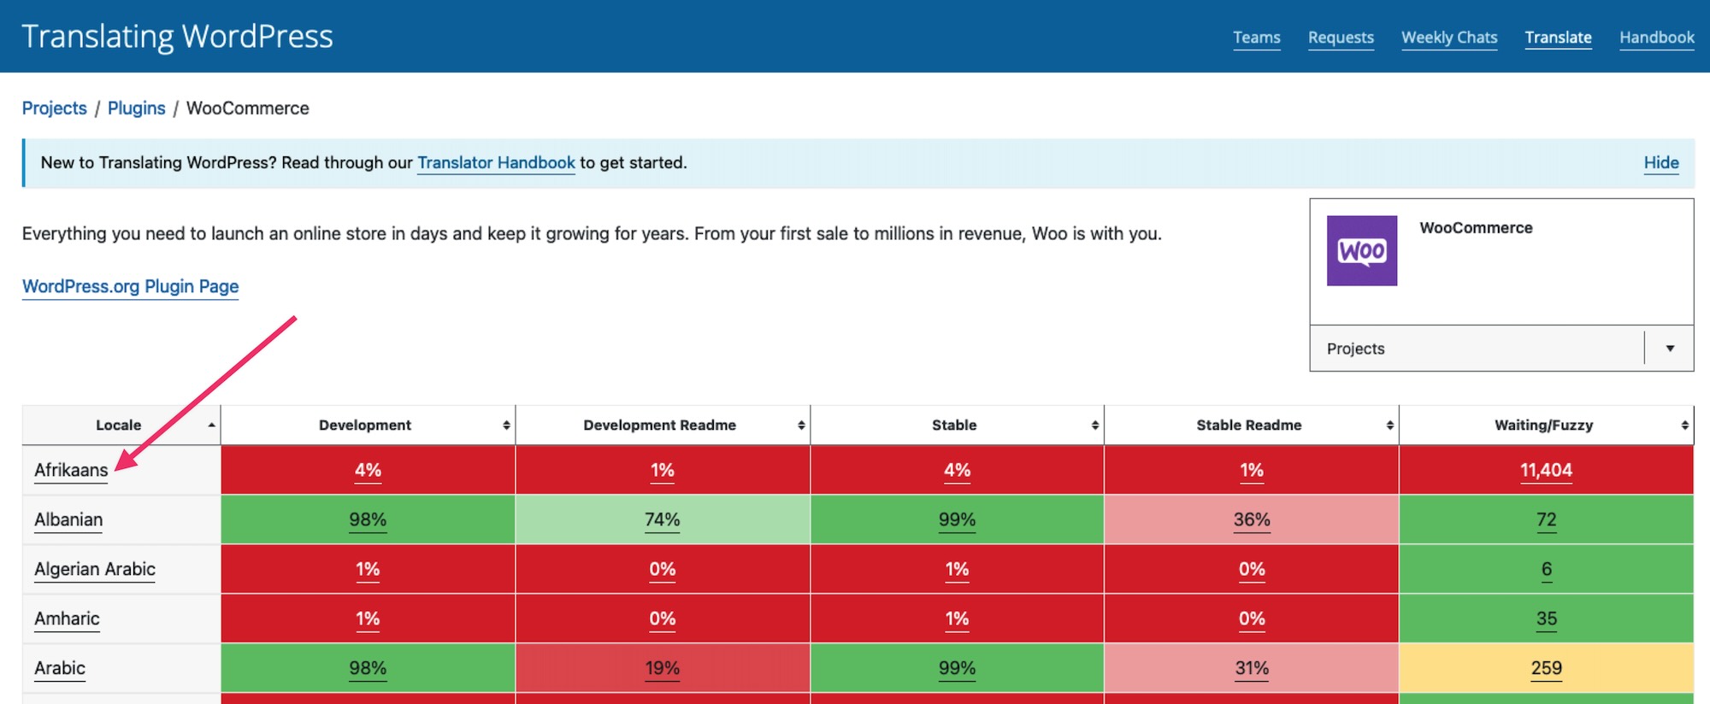Navigate to Plugins breadcrumb
Image resolution: width=1710 pixels, height=704 pixels.
[136, 109]
